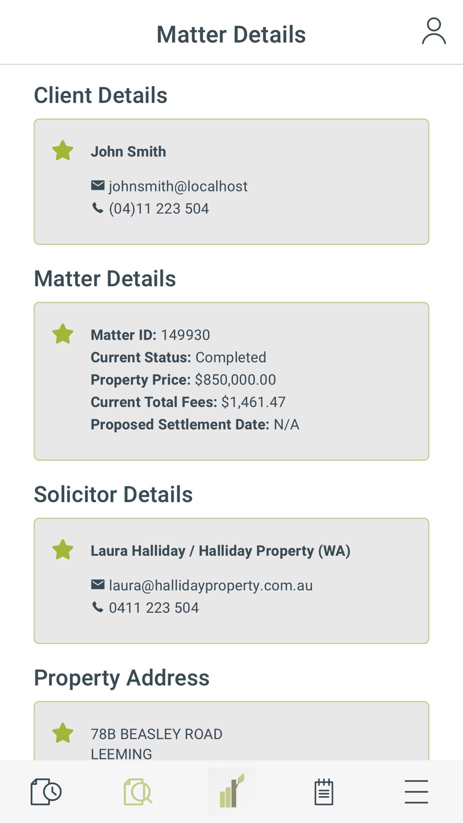Tap the star beside Laura Halliday

[x=63, y=549]
